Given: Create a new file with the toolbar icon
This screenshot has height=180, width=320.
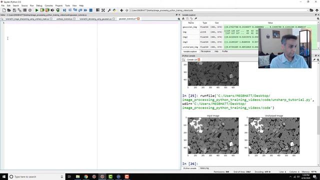Looking at the screenshot, I should click(x=4, y=10).
